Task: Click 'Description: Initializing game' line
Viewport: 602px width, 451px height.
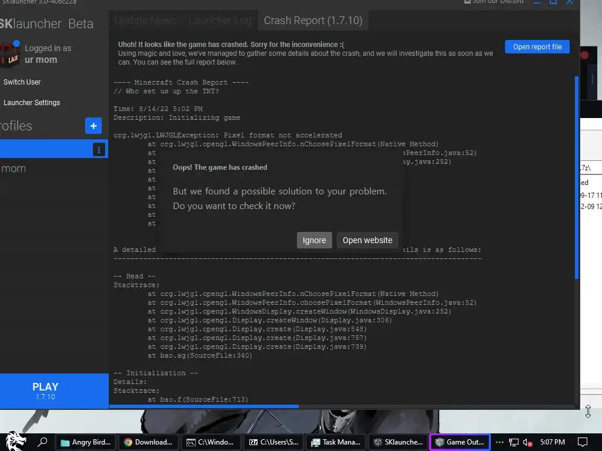Action: click(x=176, y=117)
